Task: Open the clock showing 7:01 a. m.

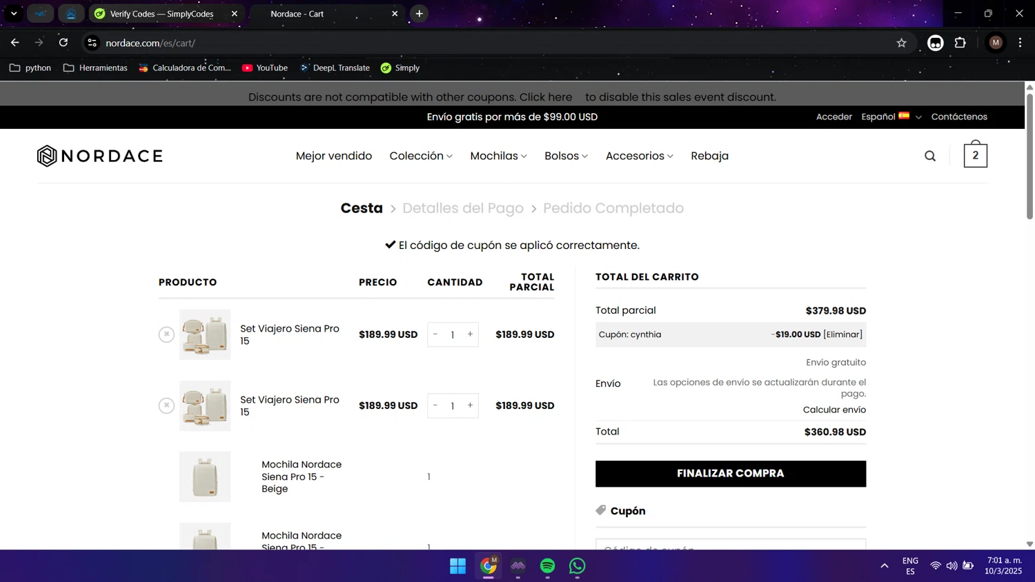Action: coord(1003,566)
